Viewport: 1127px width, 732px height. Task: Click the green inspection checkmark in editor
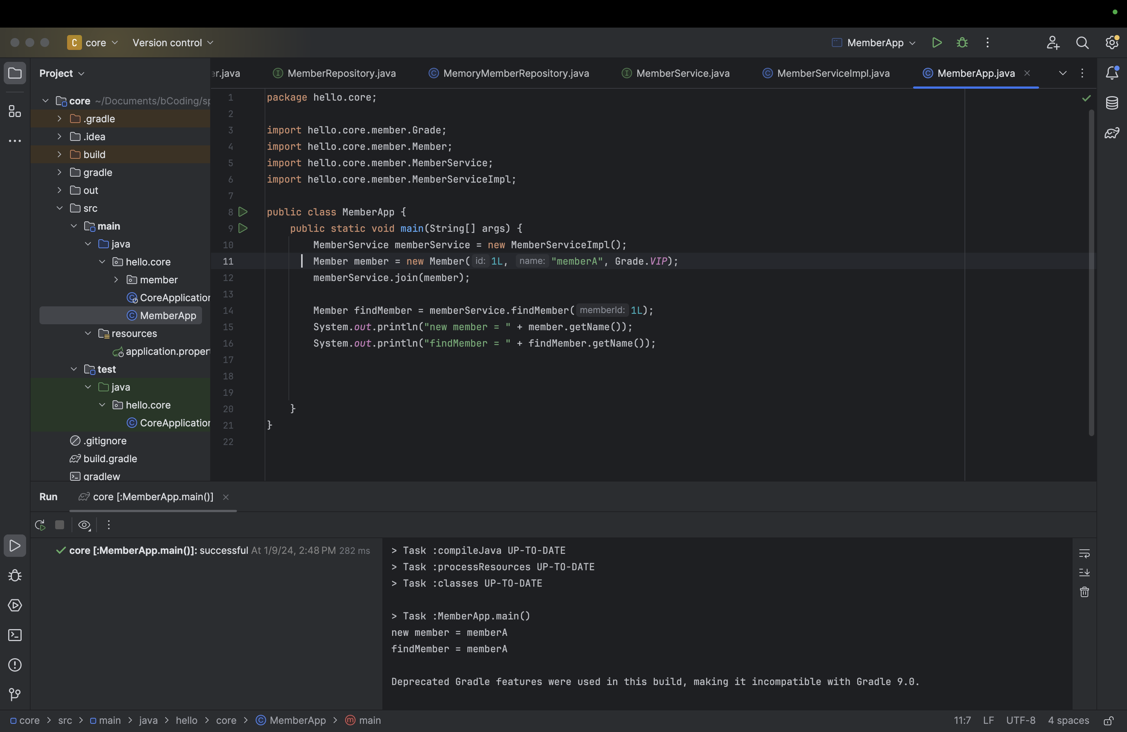tap(1086, 98)
